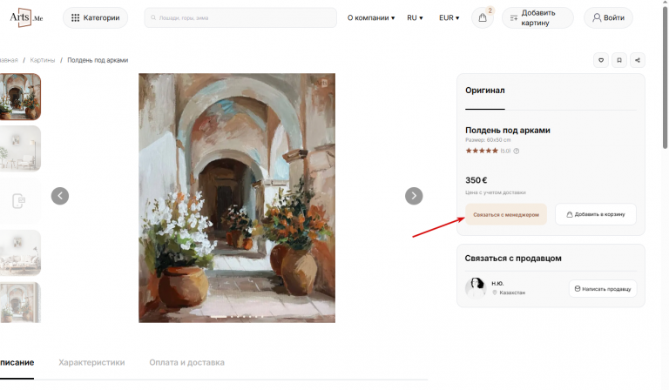This screenshot has height=390, width=669.
Task: Show next image with right arrow
Action: coord(414,196)
